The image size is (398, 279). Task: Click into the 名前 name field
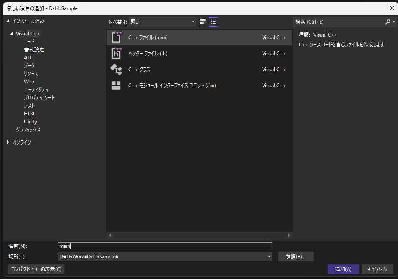[165, 246]
